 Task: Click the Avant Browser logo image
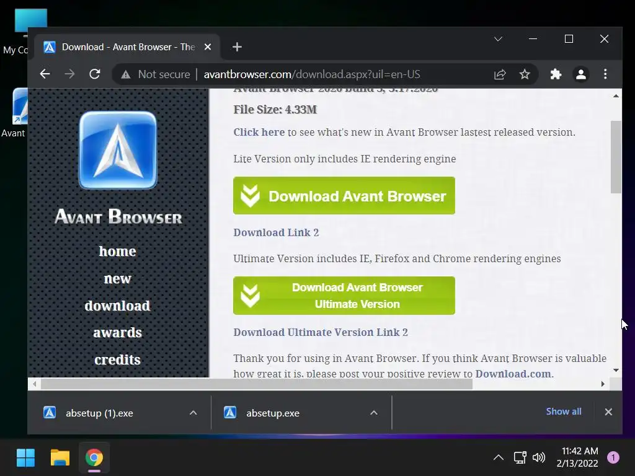pyautogui.click(x=118, y=150)
